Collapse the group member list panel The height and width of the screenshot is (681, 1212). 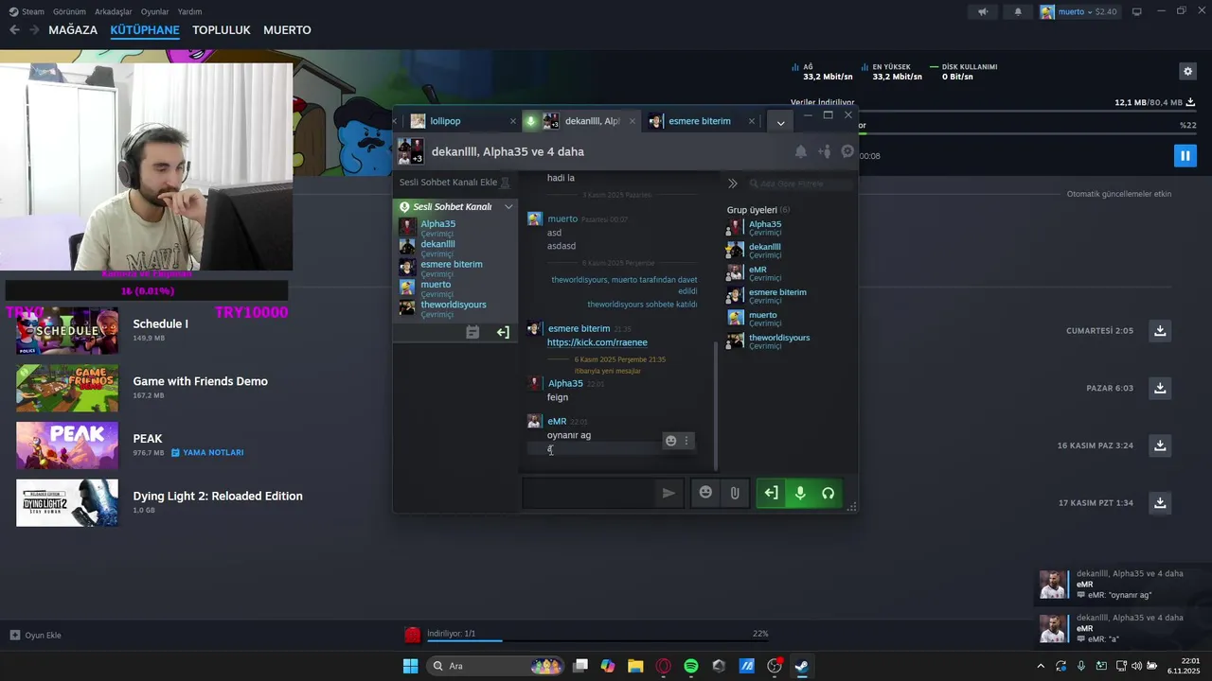tap(732, 183)
